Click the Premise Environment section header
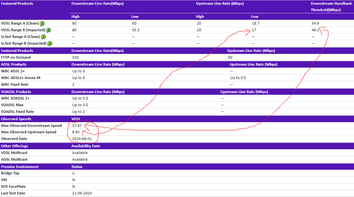The height and width of the screenshot is (197, 354). point(20,167)
